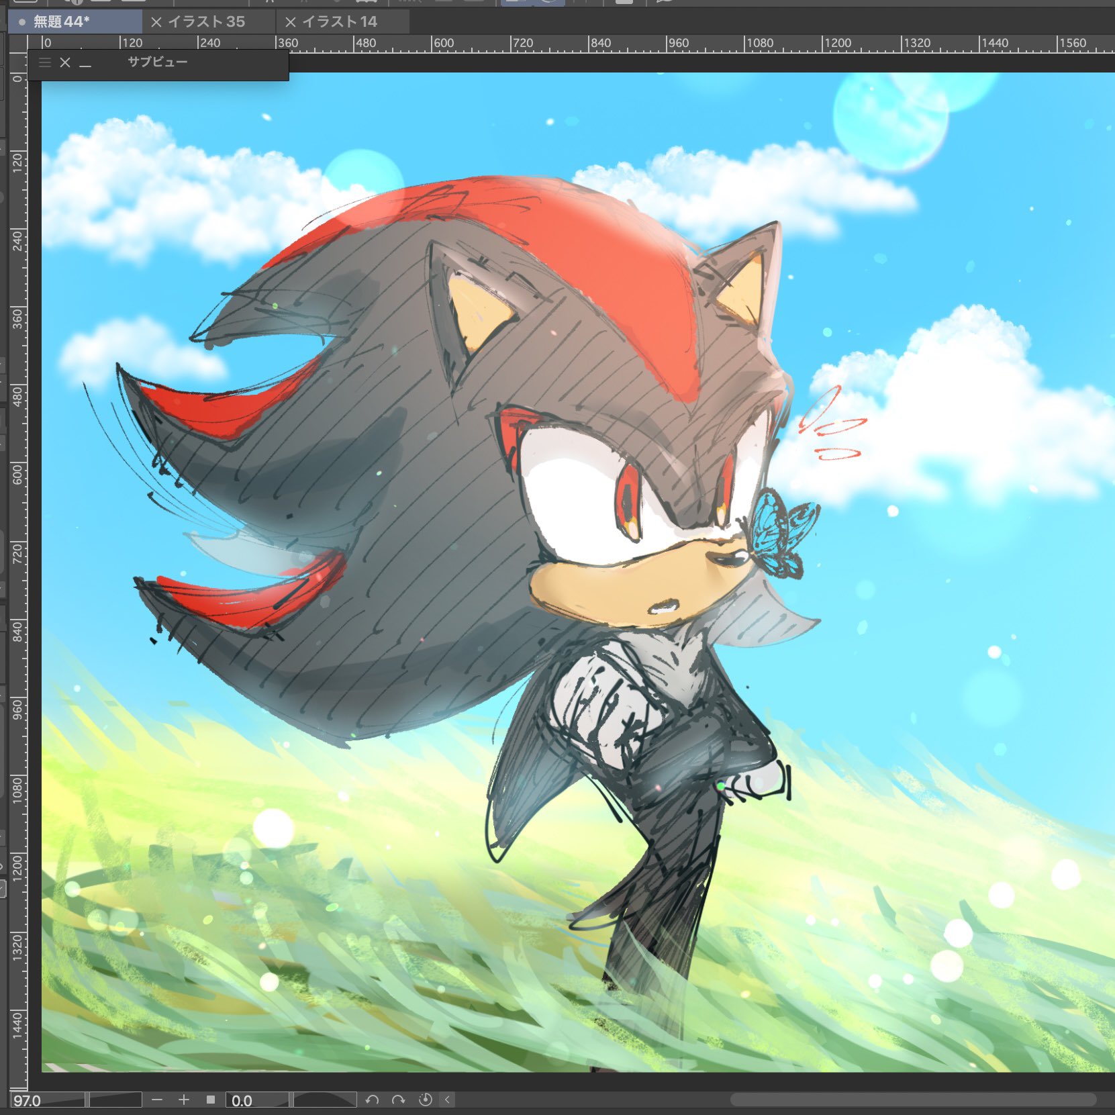Zoom out with the minus button
Viewport: 1115px width, 1115px height.
pyautogui.click(x=157, y=1100)
